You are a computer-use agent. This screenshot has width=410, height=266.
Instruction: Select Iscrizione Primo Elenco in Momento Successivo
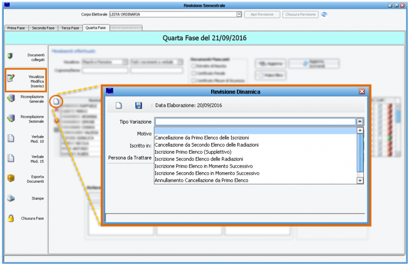pyautogui.click(x=203, y=166)
